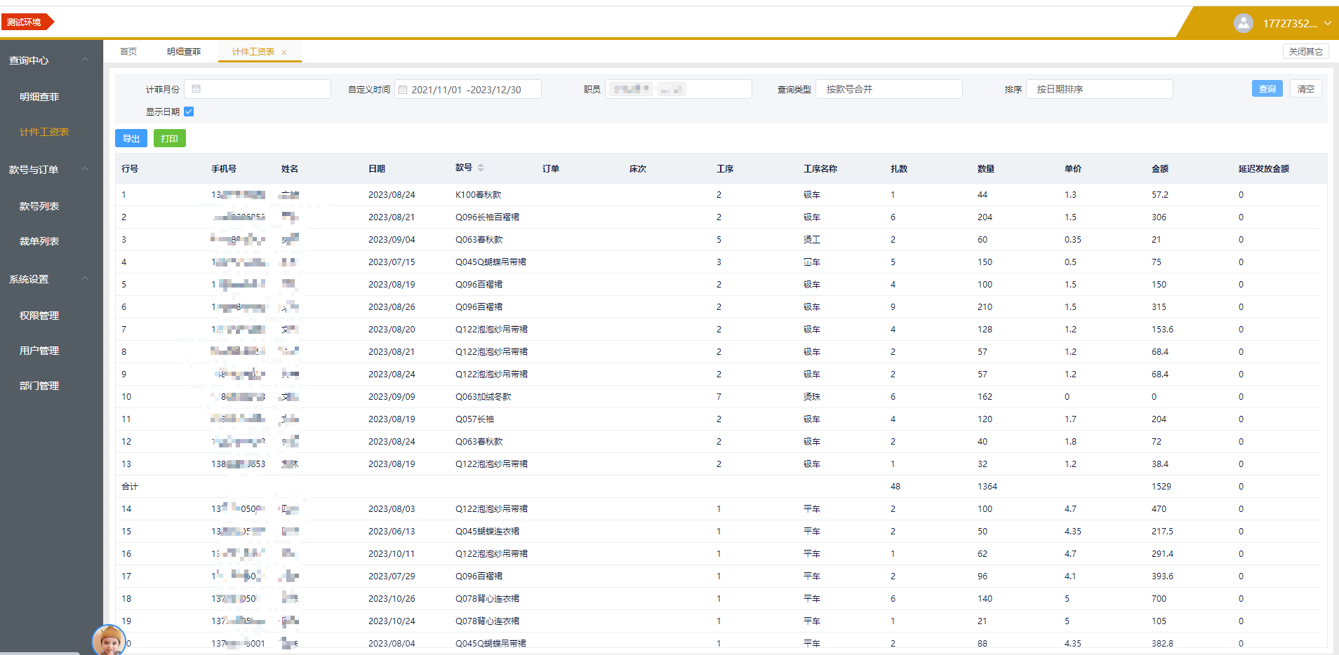Click 烫珠 in row 10
The image size is (1339, 655).
tap(812, 397)
